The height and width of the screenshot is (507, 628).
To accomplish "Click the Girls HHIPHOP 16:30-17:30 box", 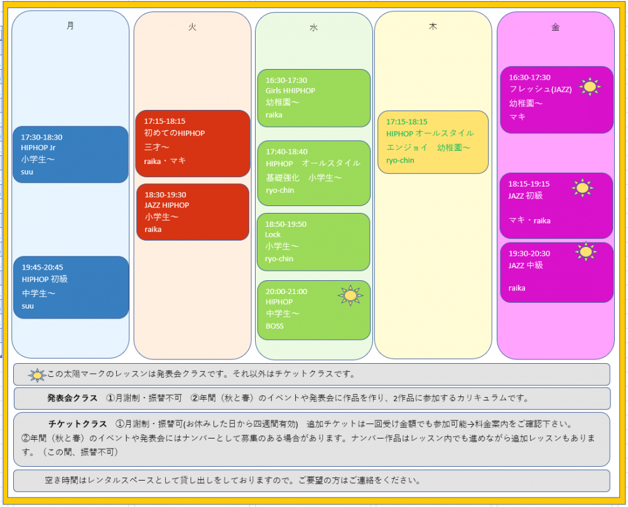I will pos(313,98).
